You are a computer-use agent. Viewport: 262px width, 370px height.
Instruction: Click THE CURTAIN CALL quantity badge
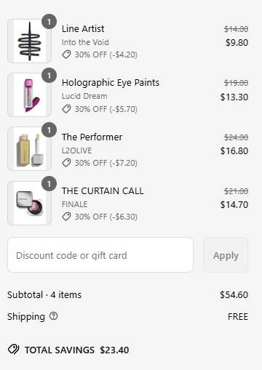click(49, 184)
